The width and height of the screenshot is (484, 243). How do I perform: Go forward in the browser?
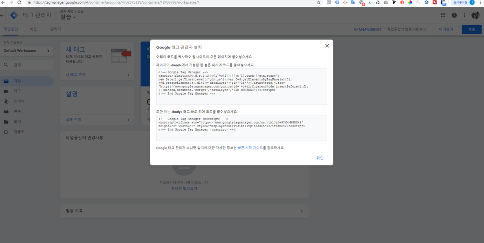11,2
